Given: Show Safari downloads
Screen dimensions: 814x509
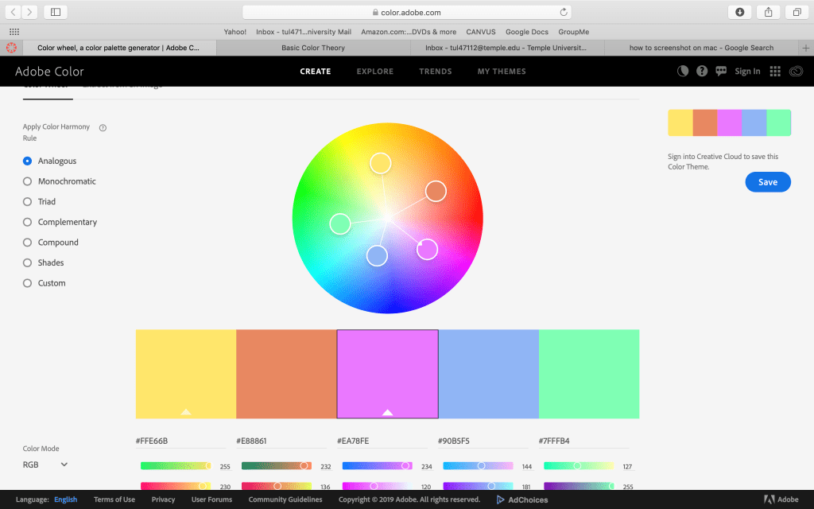Looking at the screenshot, I should [740, 12].
